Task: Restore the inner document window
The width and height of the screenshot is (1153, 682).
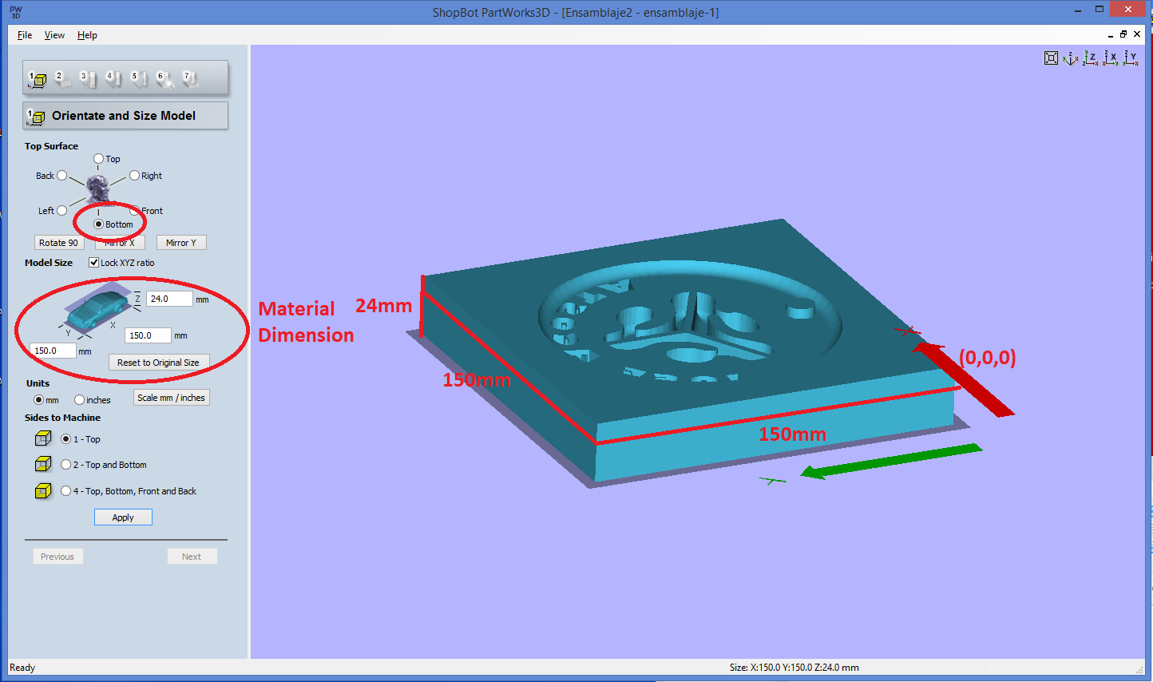Action: [1123, 34]
